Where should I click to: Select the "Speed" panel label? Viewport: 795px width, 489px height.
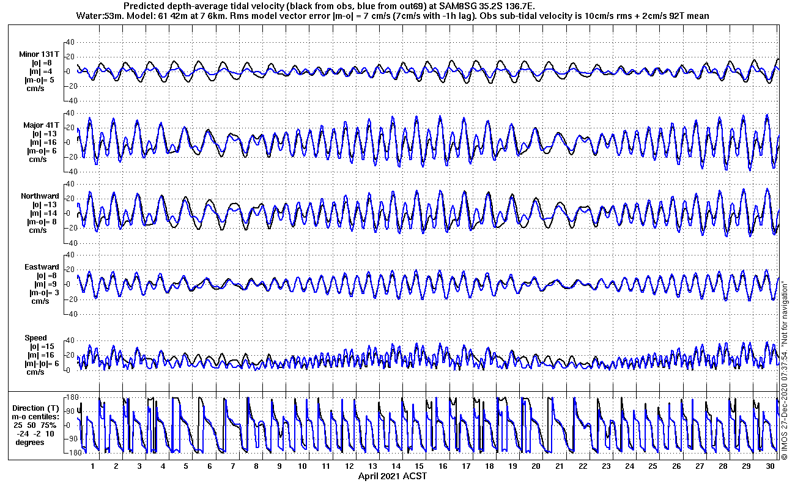[35, 338]
